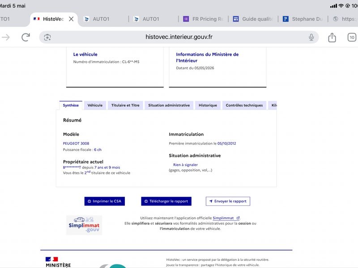Click the printer icon in Imprimer le CSA
This screenshot has height=268, width=358.
coord(89,201)
